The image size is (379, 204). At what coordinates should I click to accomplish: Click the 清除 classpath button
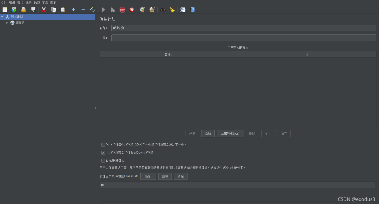coord(181,176)
